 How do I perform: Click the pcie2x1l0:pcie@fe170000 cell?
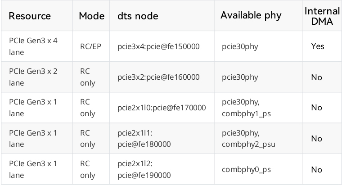[x=162, y=108]
